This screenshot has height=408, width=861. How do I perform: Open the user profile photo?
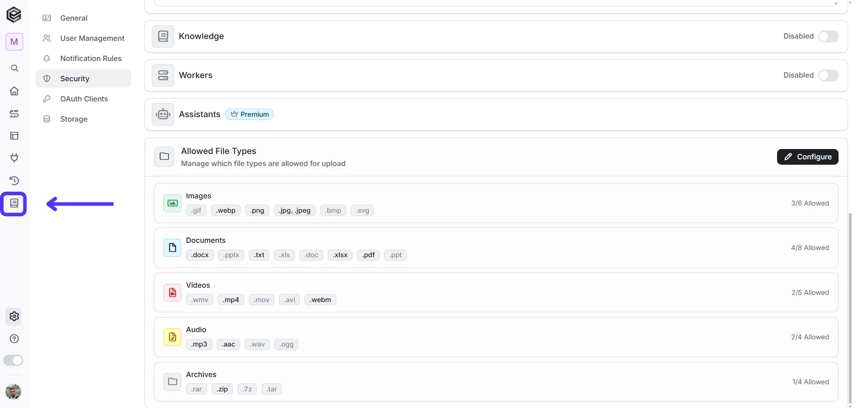(13, 392)
